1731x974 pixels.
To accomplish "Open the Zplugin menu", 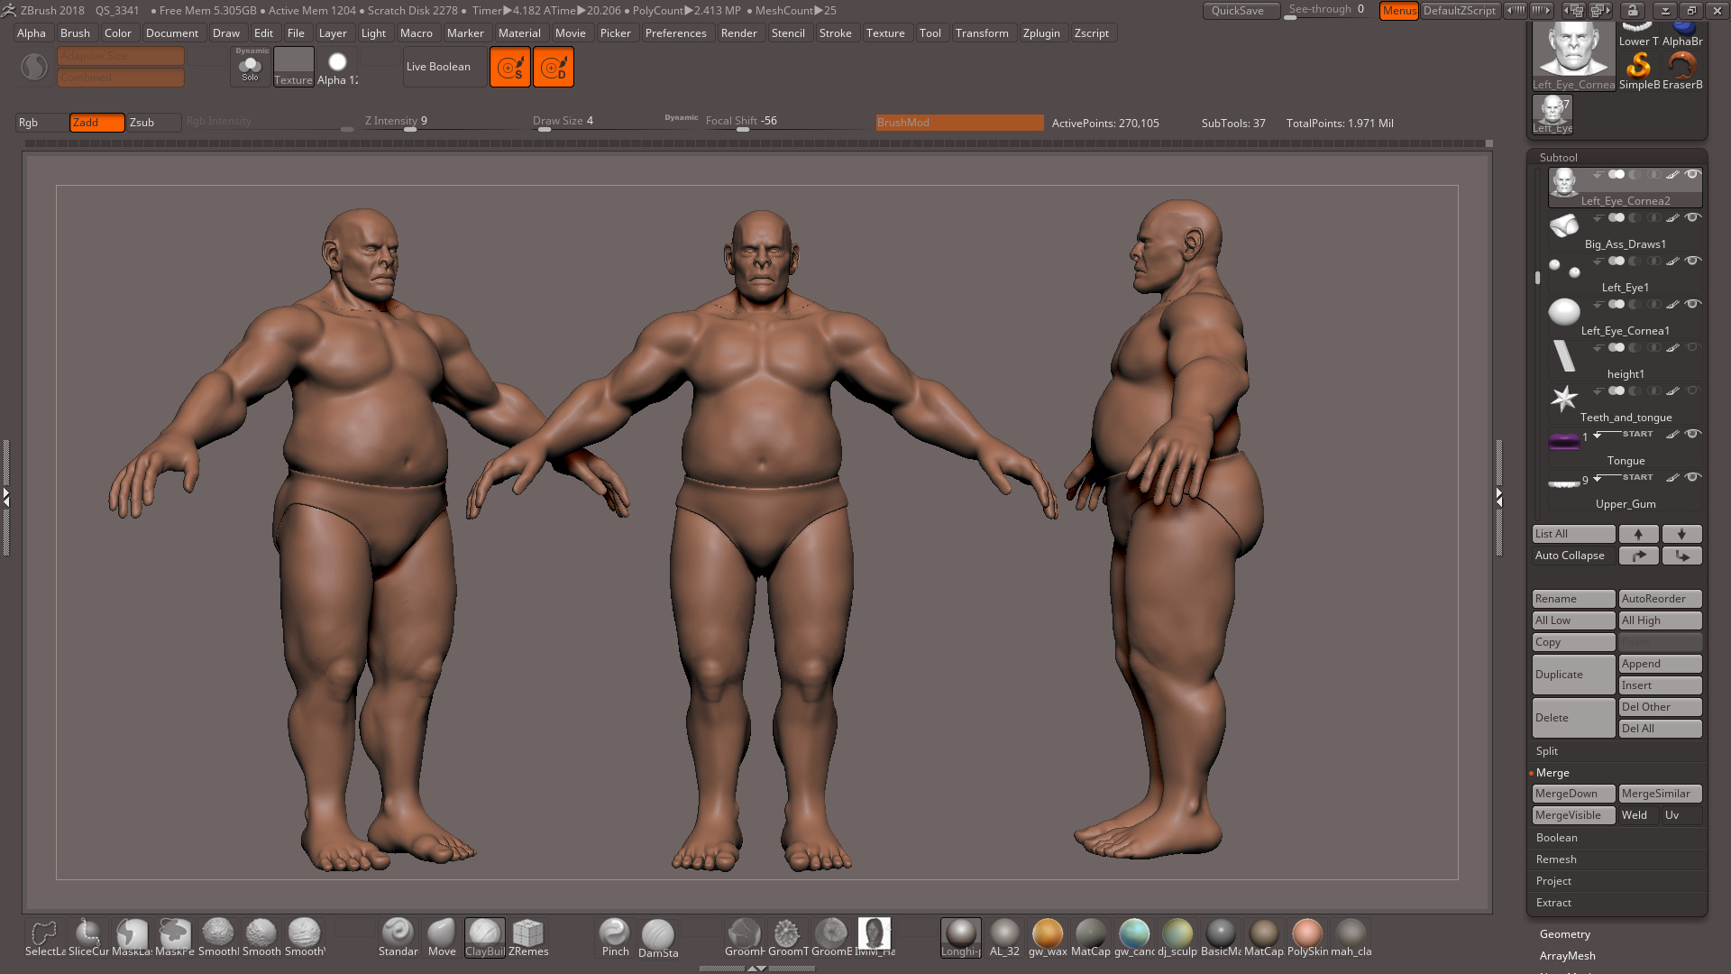I will pos(1041,33).
